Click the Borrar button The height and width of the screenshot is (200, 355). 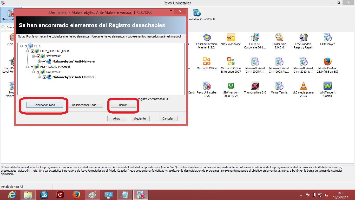pos(123,105)
